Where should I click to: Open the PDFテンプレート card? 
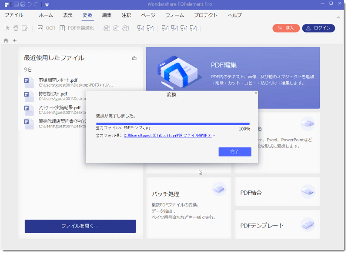click(x=277, y=224)
